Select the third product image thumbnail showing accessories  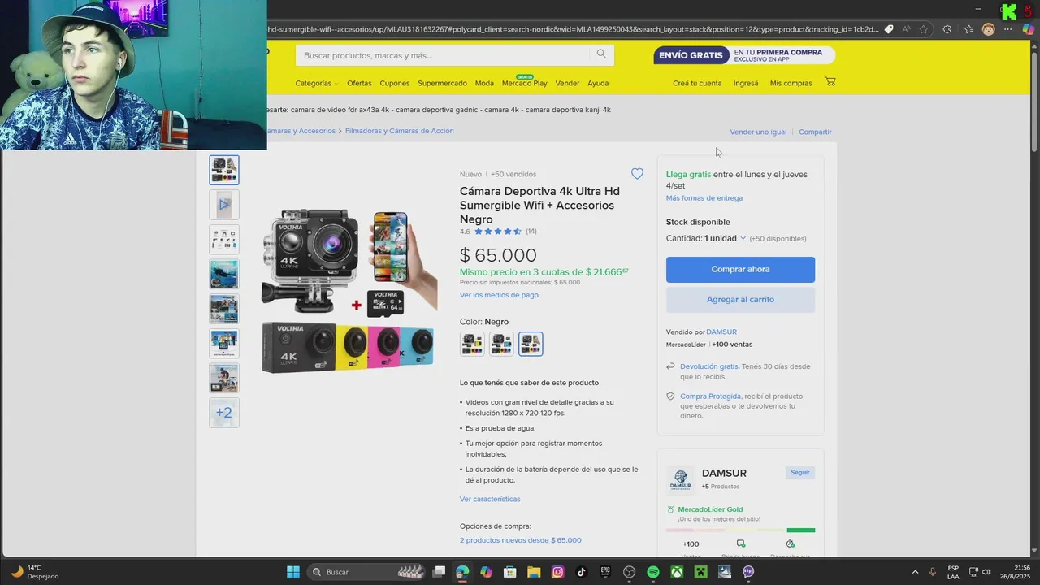[x=224, y=240]
